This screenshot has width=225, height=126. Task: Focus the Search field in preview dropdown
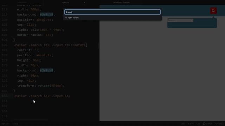[180, 20]
